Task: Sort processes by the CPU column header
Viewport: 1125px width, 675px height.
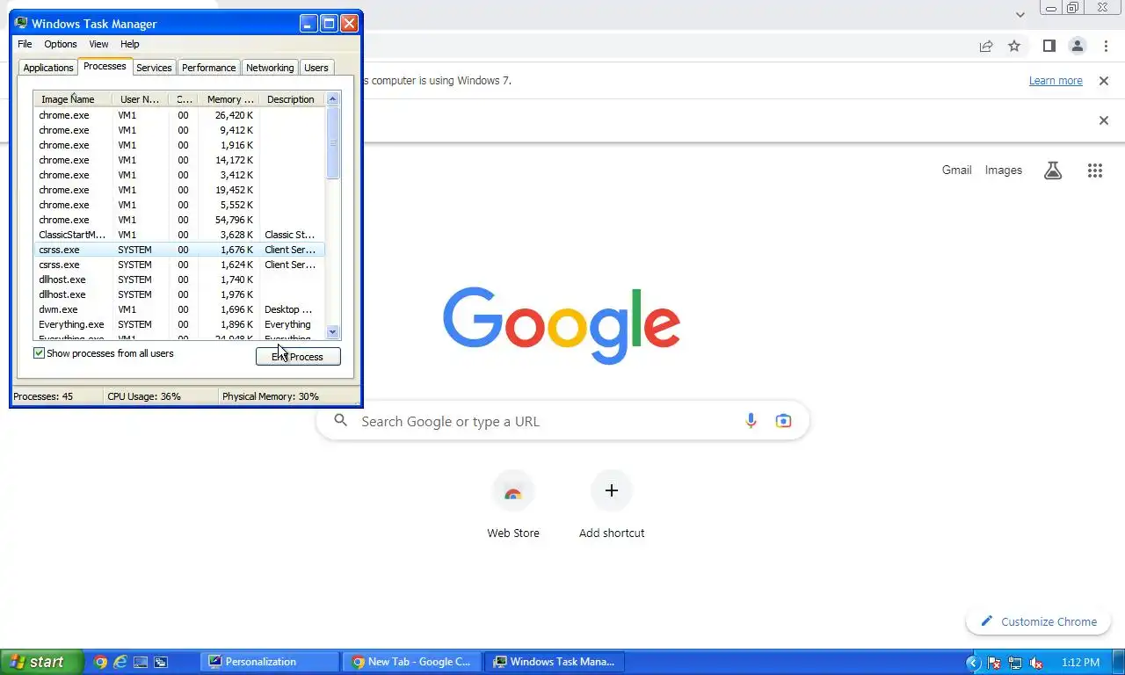Action: point(184,99)
